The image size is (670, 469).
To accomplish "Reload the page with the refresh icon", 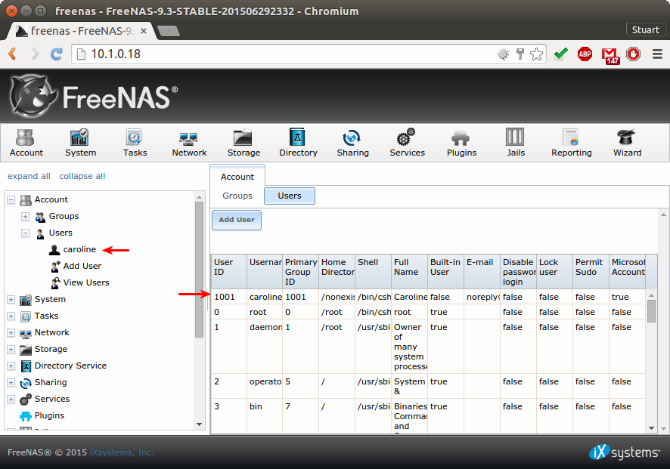I will click(57, 54).
